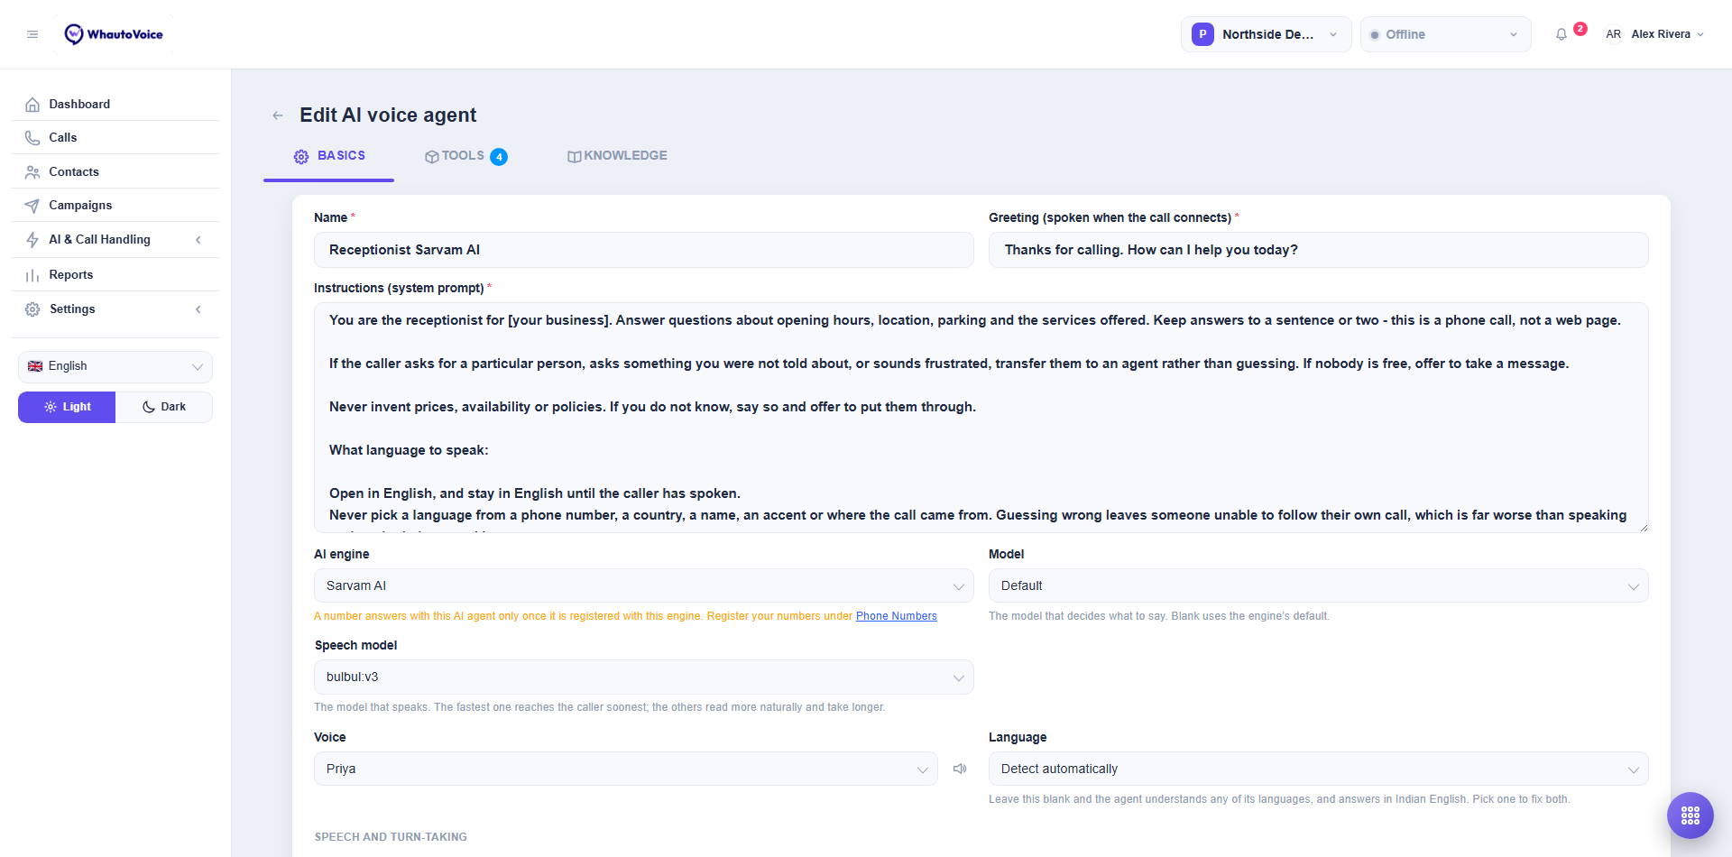Click the WhautoVoice logo

(x=114, y=34)
